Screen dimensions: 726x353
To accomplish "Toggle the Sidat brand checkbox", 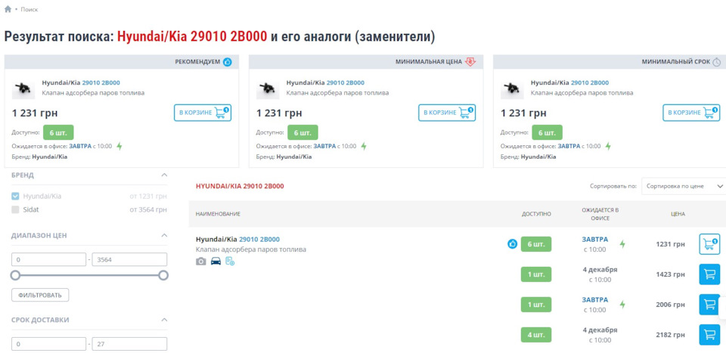I will point(15,209).
